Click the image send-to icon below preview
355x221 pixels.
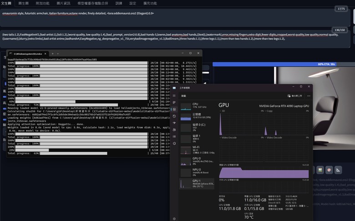coord(320,170)
